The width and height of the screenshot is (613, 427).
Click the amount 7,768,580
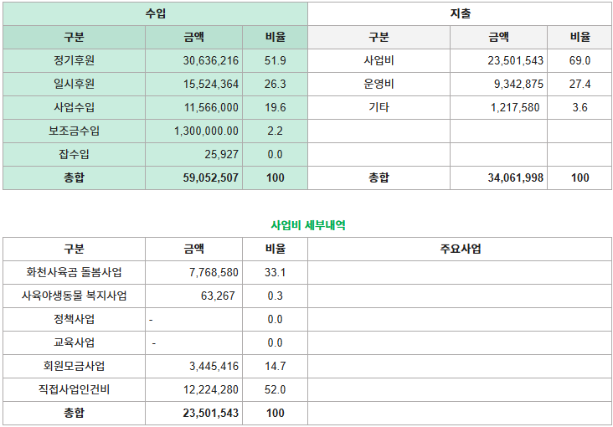tap(214, 273)
